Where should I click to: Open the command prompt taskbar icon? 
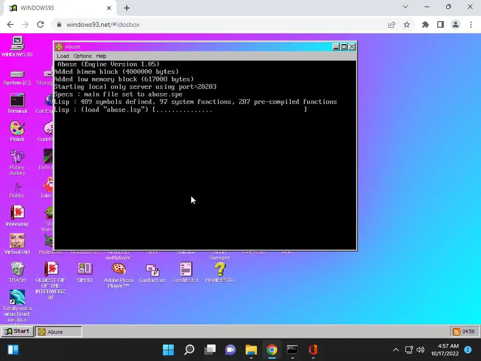tap(292, 350)
